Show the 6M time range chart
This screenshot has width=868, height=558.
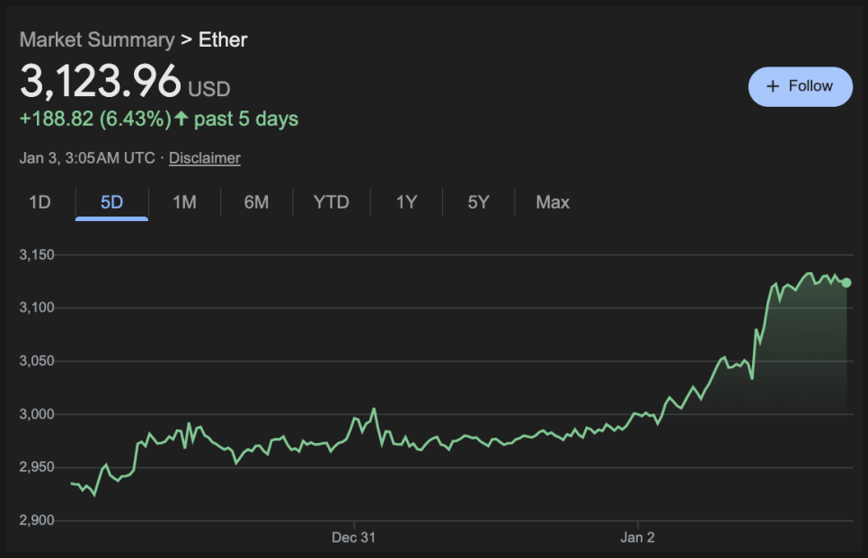coord(256,202)
